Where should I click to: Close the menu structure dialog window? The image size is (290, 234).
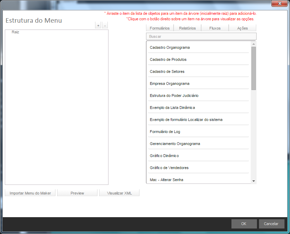tap(280, 3)
